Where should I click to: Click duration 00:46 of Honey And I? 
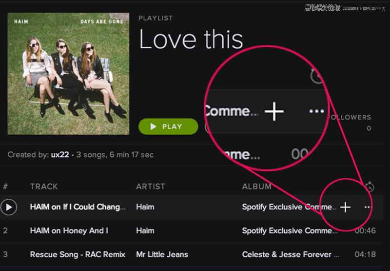click(365, 230)
